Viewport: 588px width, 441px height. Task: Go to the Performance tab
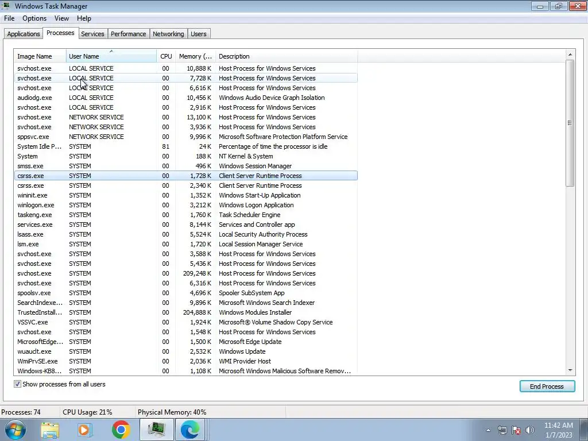coord(128,34)
